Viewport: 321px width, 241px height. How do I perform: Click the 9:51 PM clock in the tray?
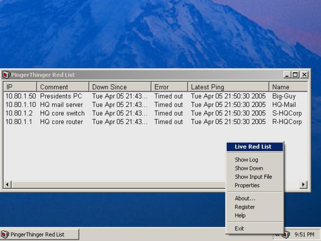(x=305, y=234)
